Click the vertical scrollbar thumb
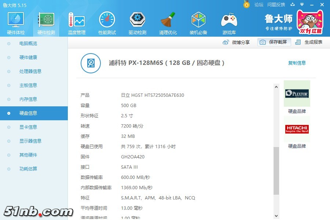The image size is (330, 220). pyautogui.click(x=276, y=171)
